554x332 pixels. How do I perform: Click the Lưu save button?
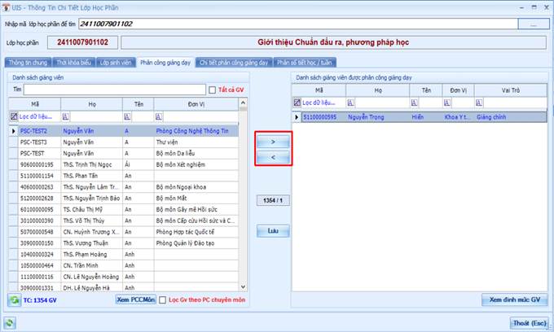pos(273,231)
